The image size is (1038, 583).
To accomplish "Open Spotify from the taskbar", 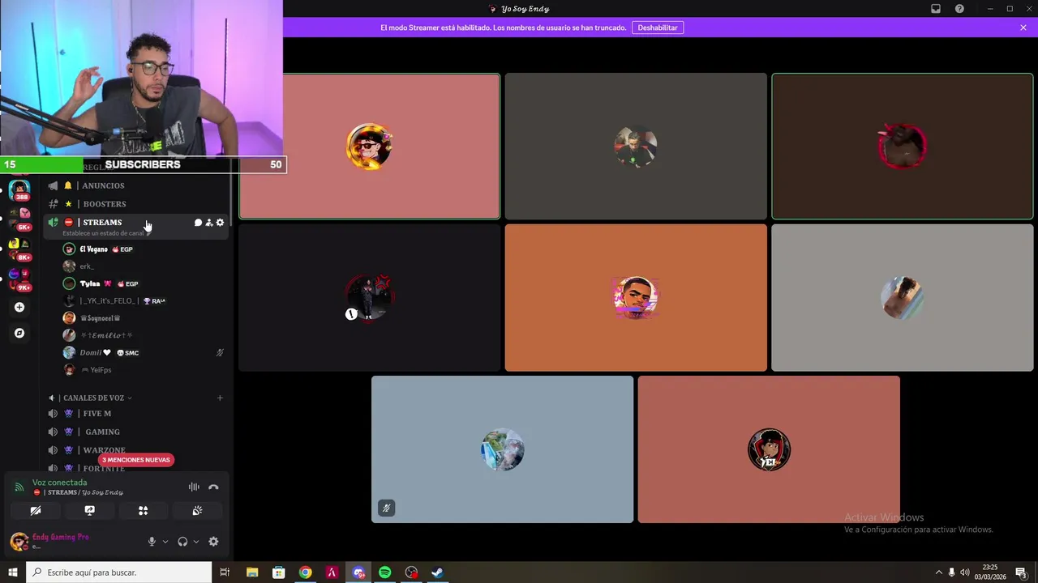I will pyautogui.click(x=384, y=572).
